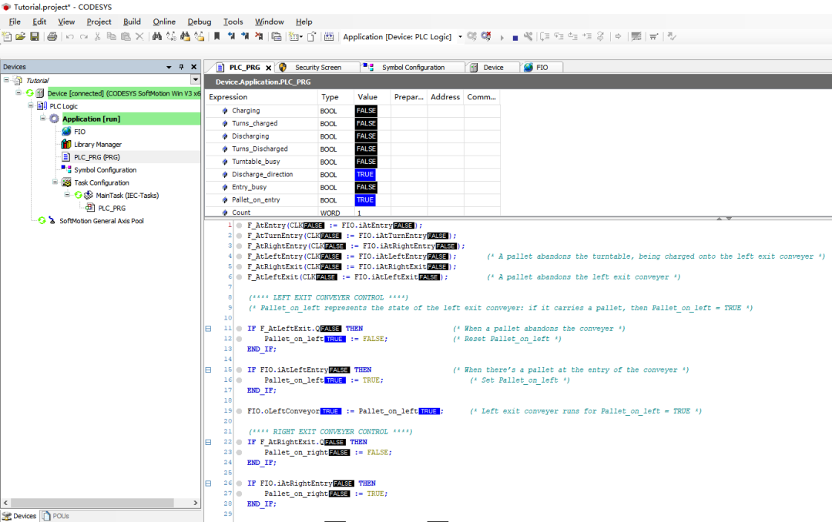Switch to the Symbol Configuration tab
This screenshot has width=832, height=522.
[413, 67]
